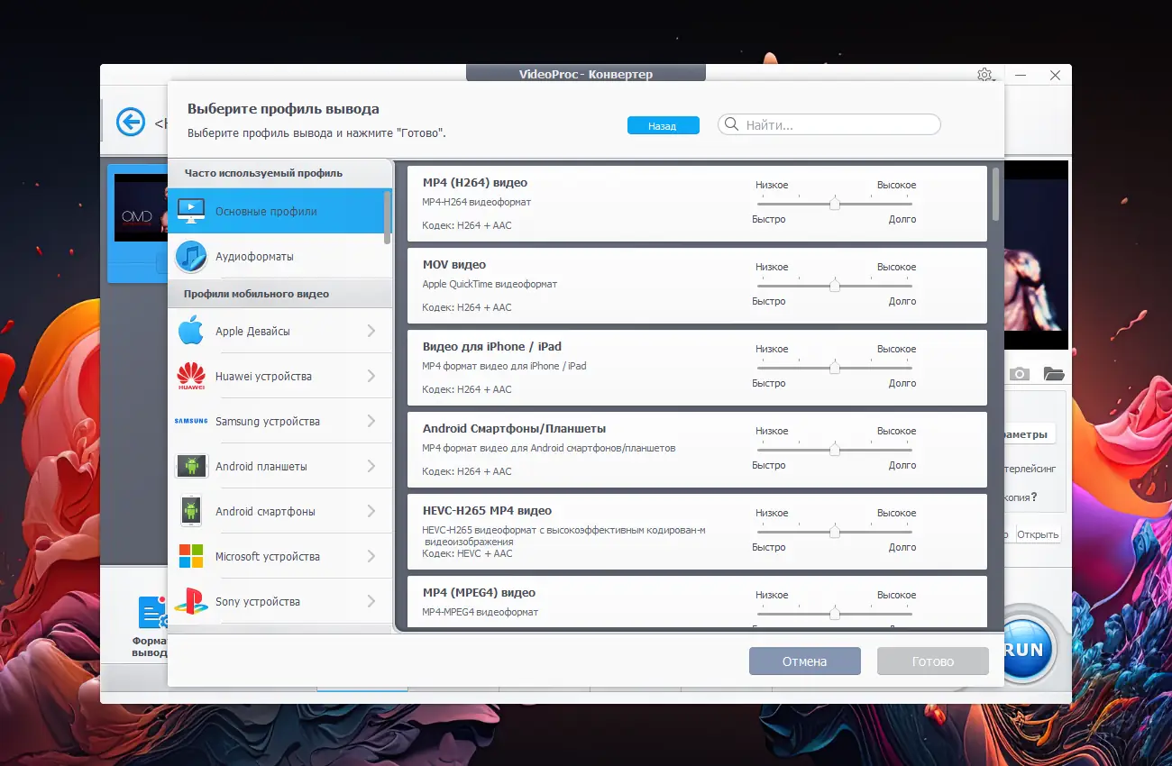The height and width of the screenshot is (766, 1172).
Task: Click the Отмена button
Action: click(x=804, y=661)
